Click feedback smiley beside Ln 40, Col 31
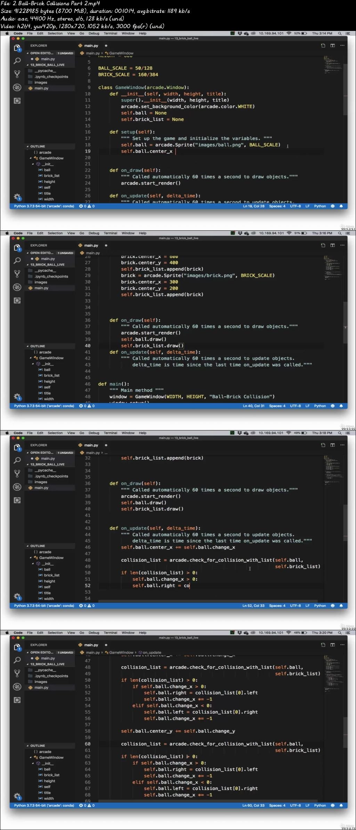This screenshot has width=356, height=830. click(333, 406)
